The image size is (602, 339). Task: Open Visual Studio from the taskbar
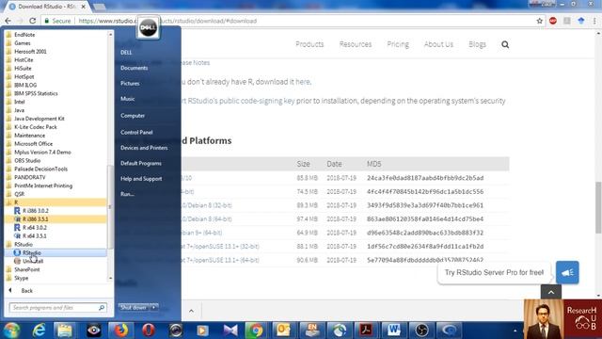pyautogui.click(x=230, y=331)
